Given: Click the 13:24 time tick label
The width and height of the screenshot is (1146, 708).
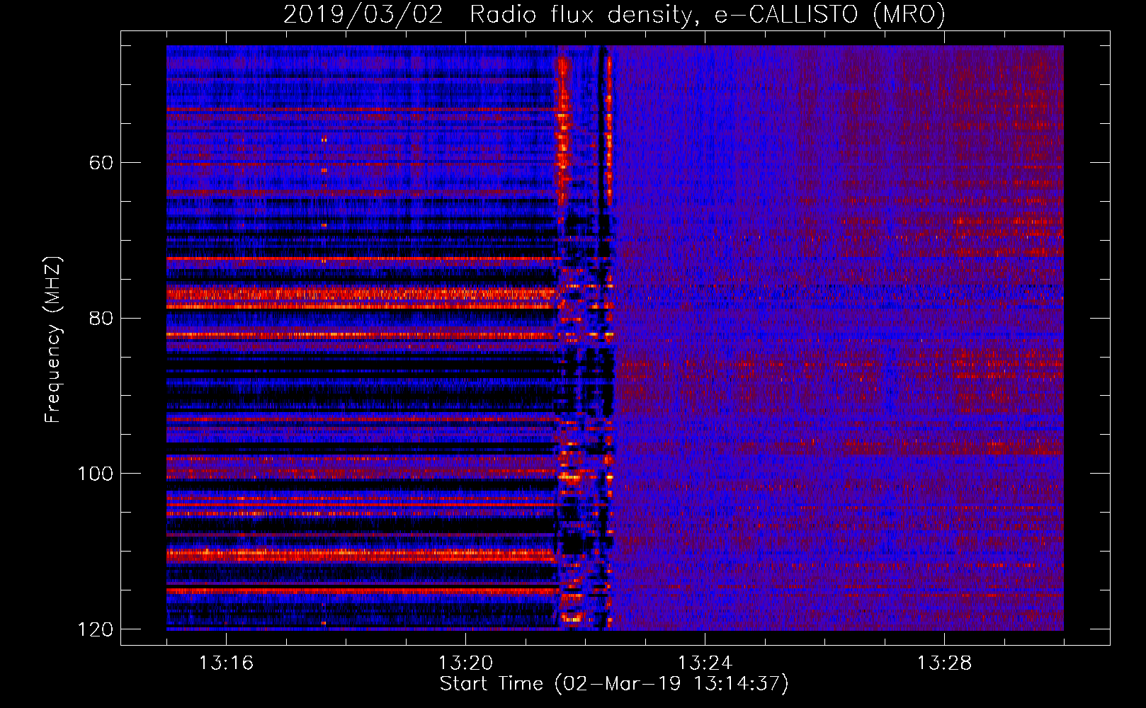Looking at the screenshot, I should (705, 663).
